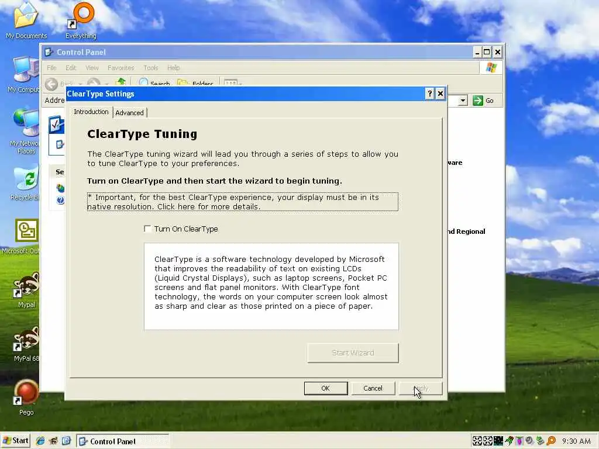599x449 pixels.
Task: Close the ClearType Settings dialog
Action: 440,94
